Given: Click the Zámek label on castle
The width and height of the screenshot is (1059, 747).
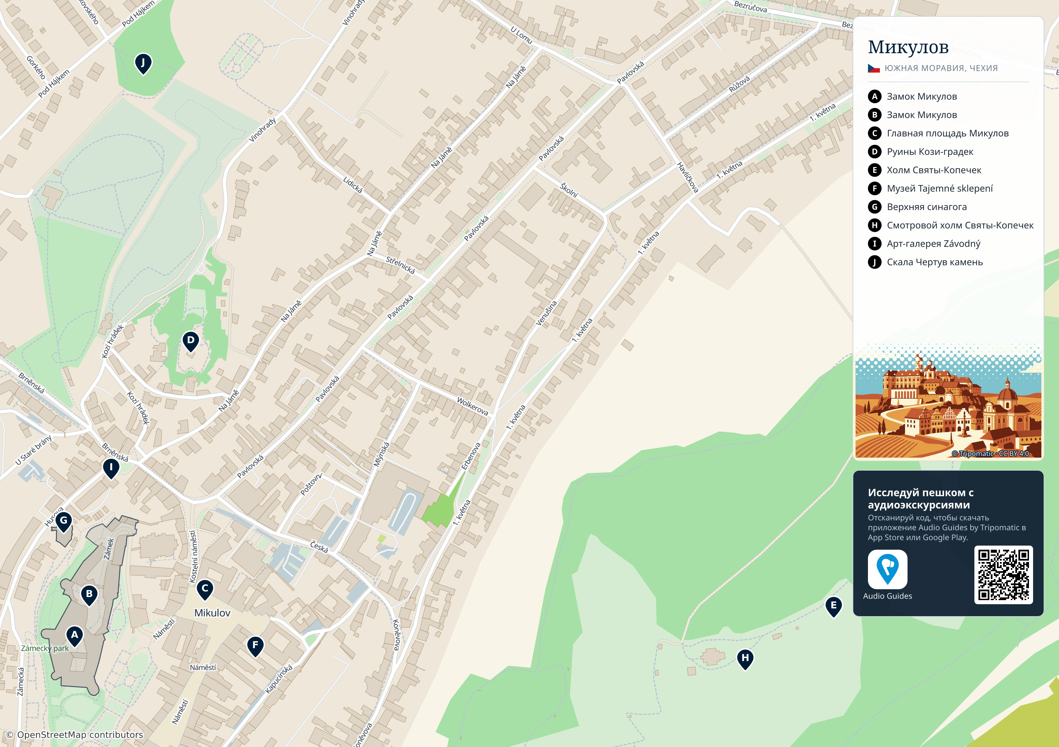Looking at the screenshot, I should pyautogui.click(x=109, y=548).
